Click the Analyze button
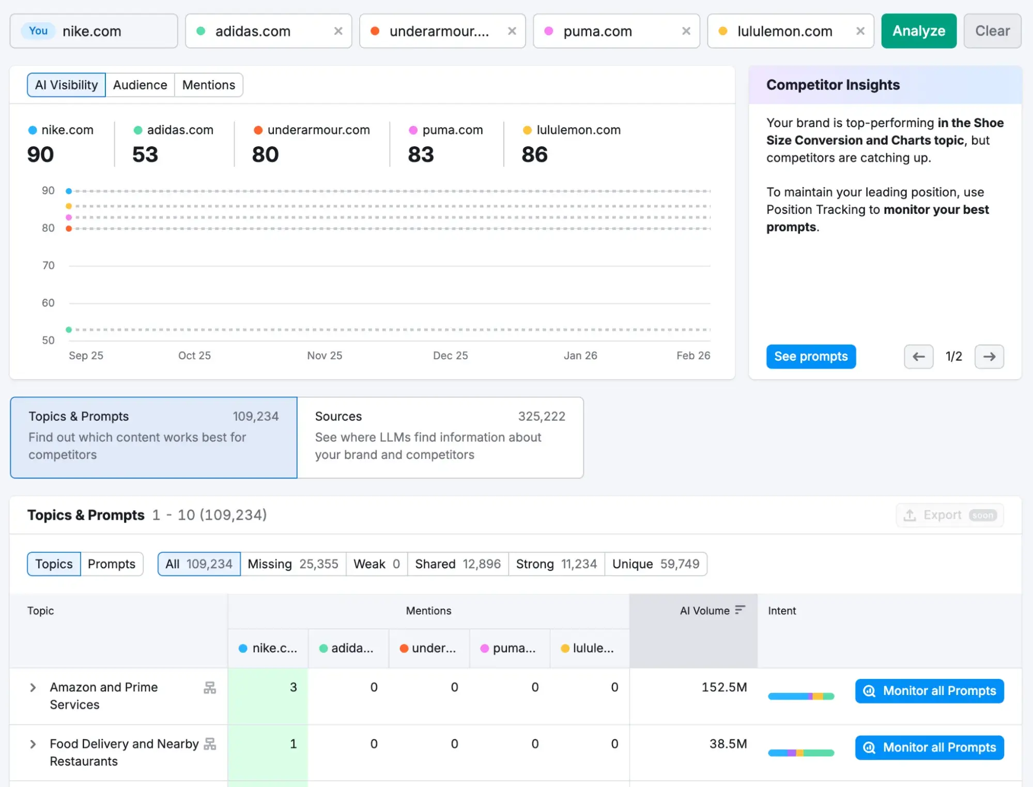 pyautogui.click(x=919, y=30)
